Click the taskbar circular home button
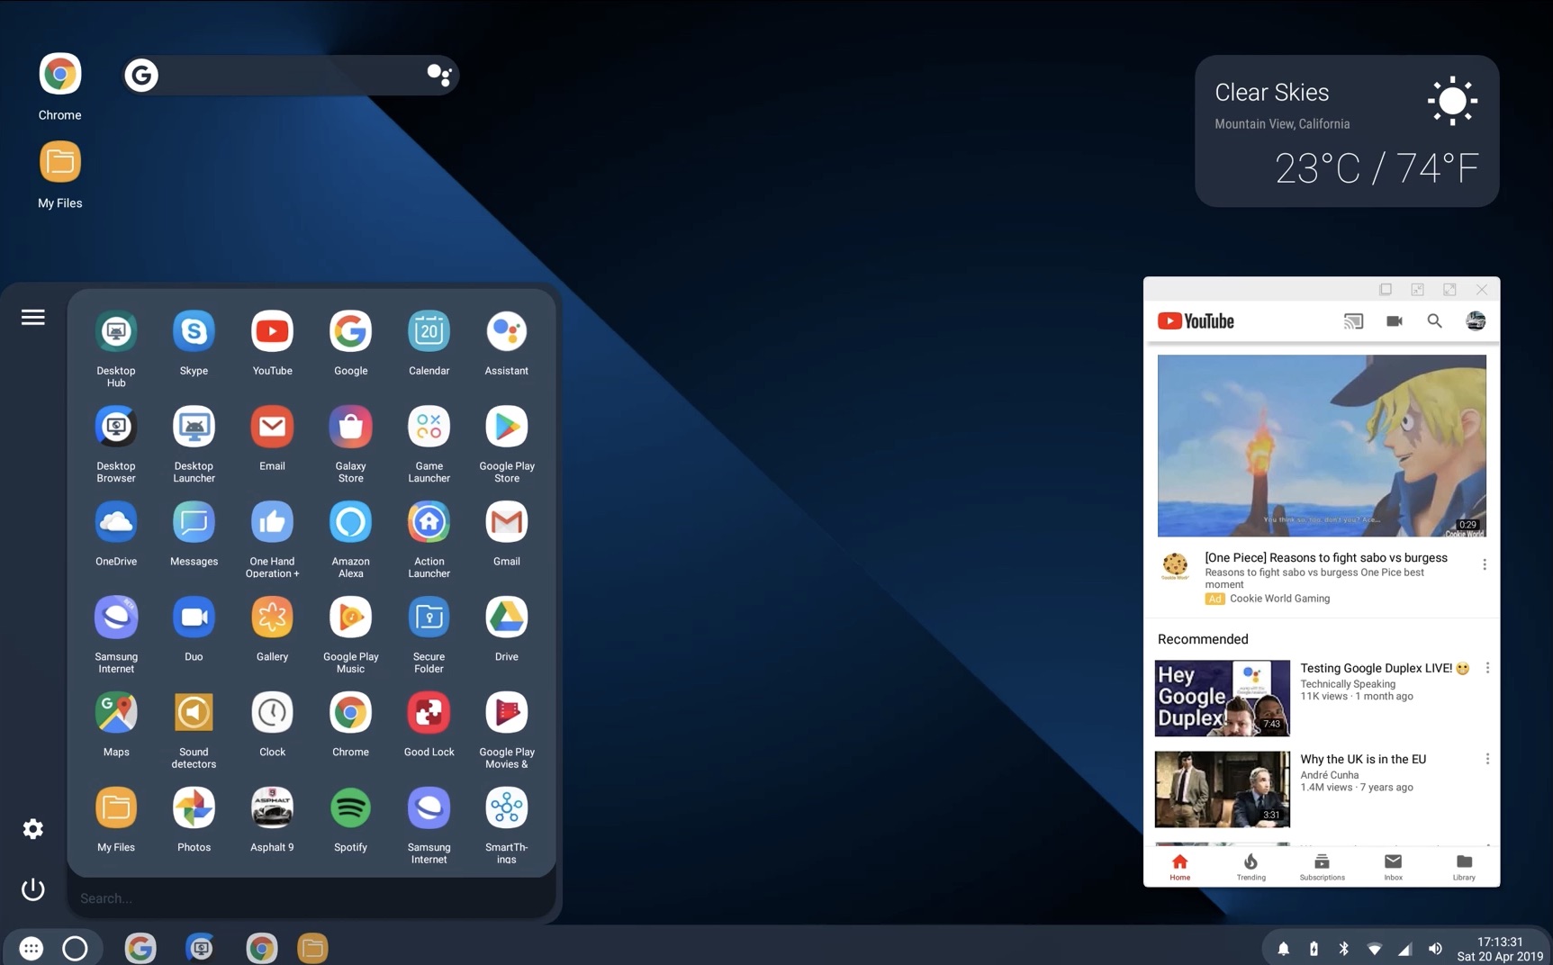This screenshot has height=965, width=1553. coord(75,948)
